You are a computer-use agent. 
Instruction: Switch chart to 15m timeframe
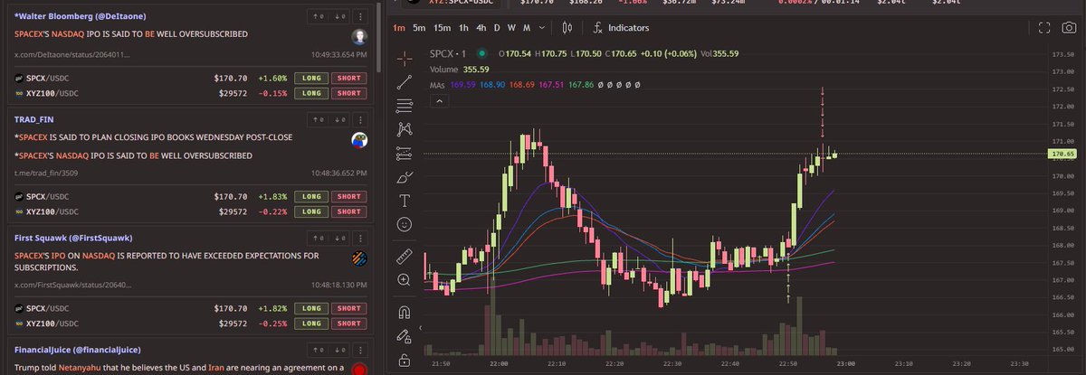click(442, 27)
